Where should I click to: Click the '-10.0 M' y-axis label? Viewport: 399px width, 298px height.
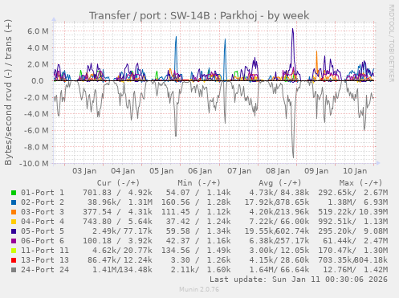(35, 164)
